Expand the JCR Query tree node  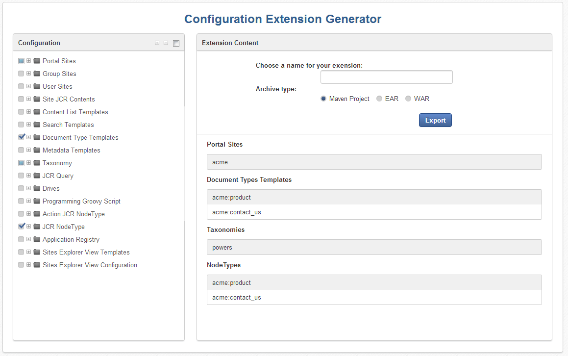[28, 176]
